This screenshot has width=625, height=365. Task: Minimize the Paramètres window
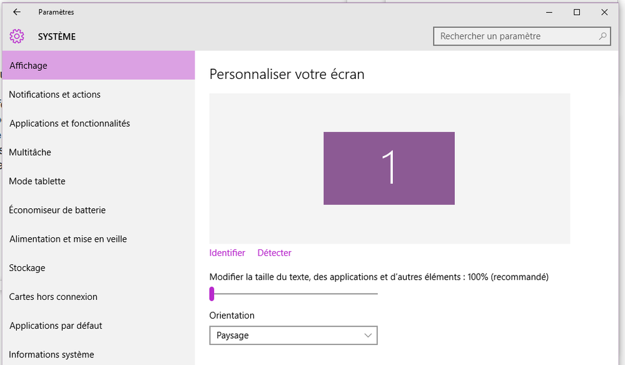tap(549, 12)
